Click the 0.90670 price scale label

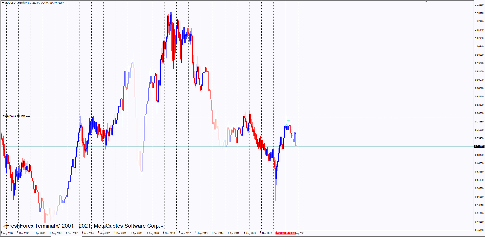tap(479, 80)
